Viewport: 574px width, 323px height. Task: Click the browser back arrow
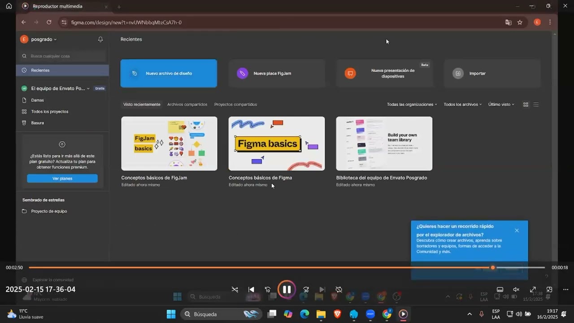(x=23, y=22)
